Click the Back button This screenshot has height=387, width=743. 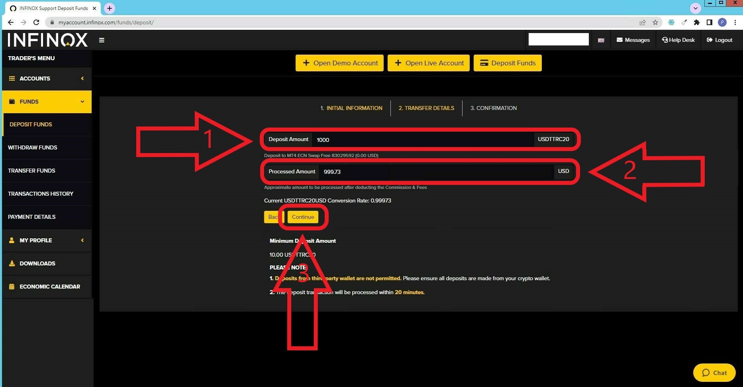[273, 217]
